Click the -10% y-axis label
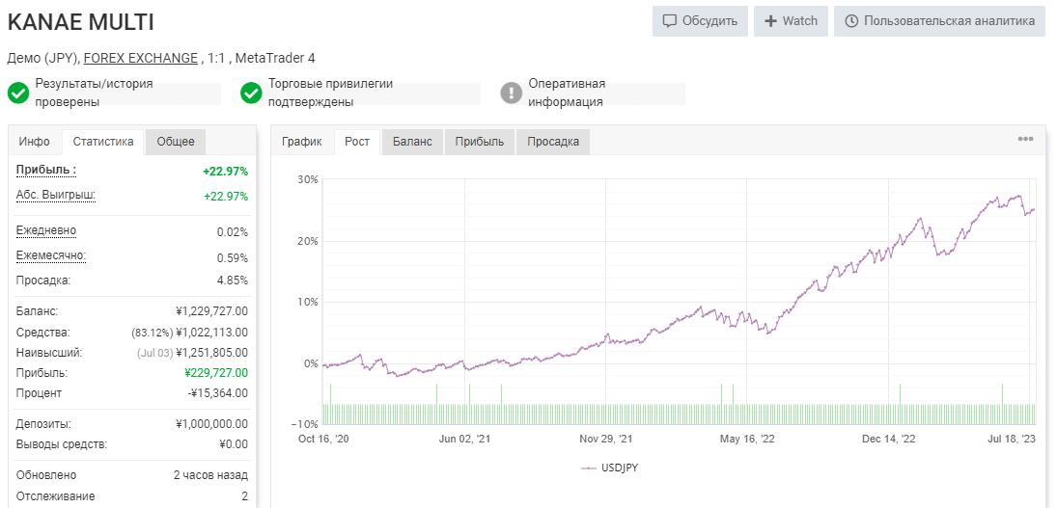 (305, 424)
